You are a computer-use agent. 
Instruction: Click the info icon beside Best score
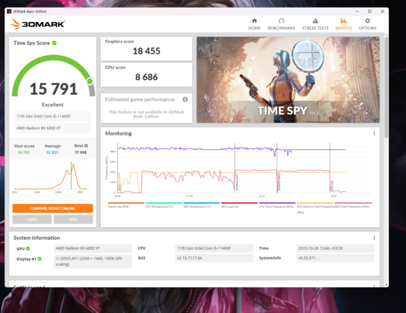(x=86, y=146)
